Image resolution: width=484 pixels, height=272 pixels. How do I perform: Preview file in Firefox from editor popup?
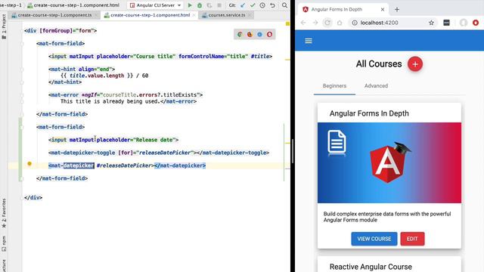[250, 35]
